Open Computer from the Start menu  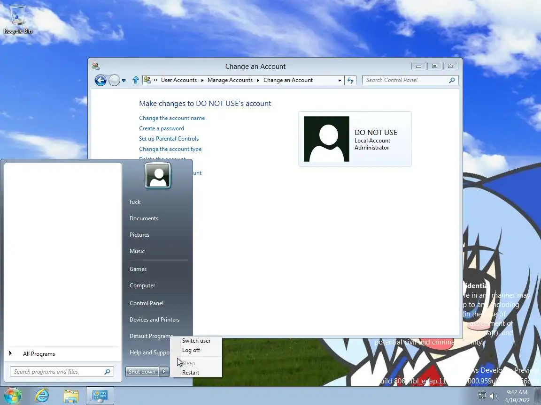click(x=142, y=285)
